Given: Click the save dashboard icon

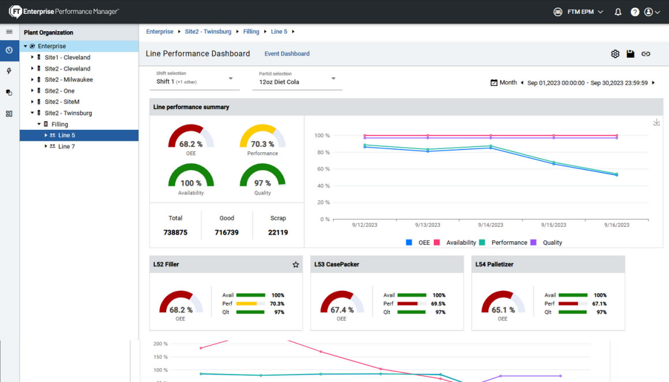Looking at the screenshot, I should (x=630, y=54).
